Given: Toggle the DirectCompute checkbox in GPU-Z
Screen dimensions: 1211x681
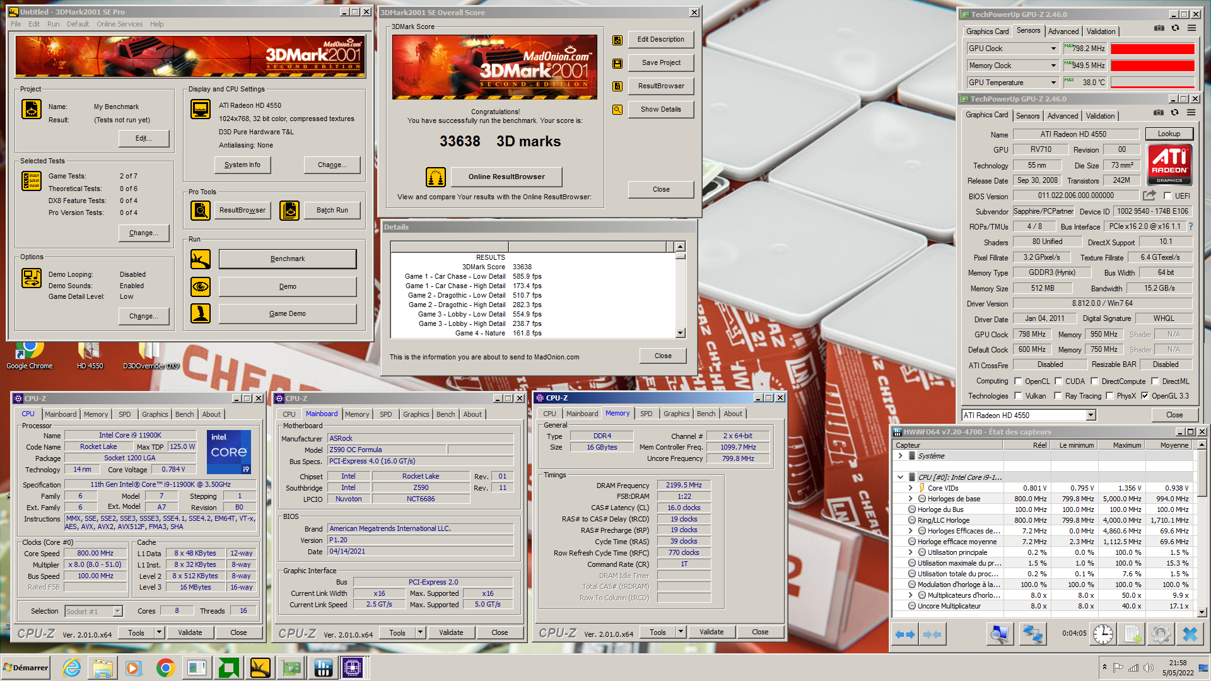Looking at the screenshot, I should (1095, 381).
